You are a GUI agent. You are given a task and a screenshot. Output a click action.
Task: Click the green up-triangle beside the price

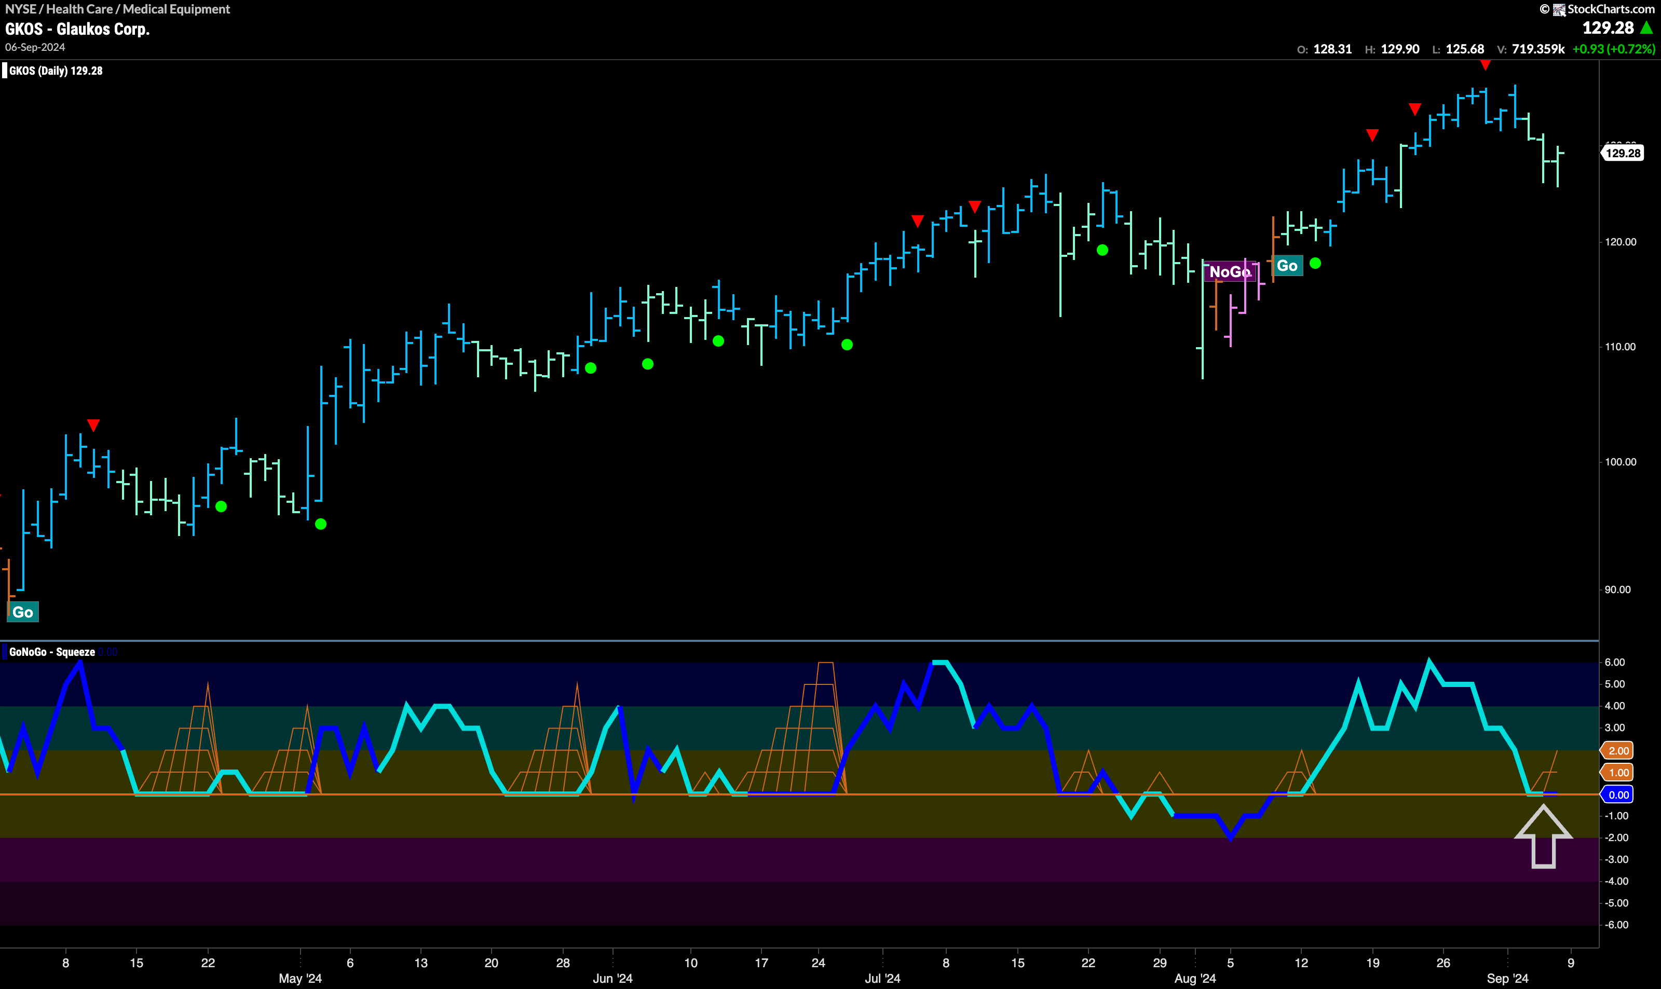coord(1646,28)
